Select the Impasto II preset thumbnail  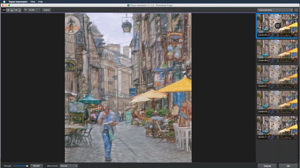277,102
